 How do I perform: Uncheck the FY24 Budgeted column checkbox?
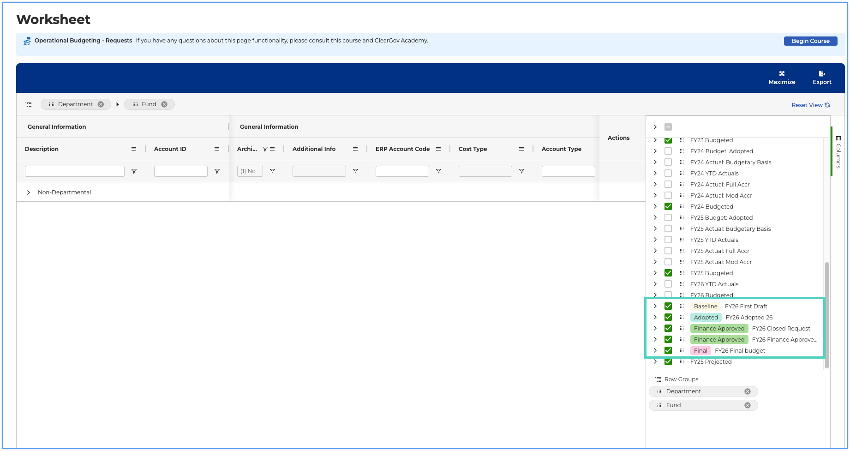[668, 207]
